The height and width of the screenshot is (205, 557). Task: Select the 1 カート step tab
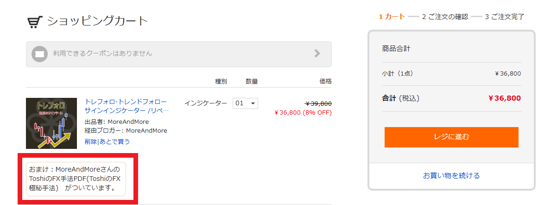pos(392,17)
